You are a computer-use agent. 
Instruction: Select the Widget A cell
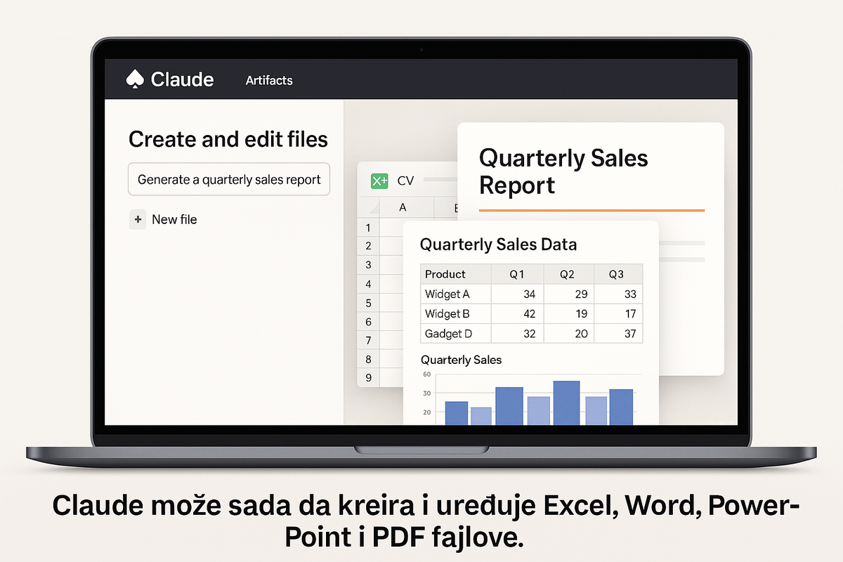coord(455,294)
